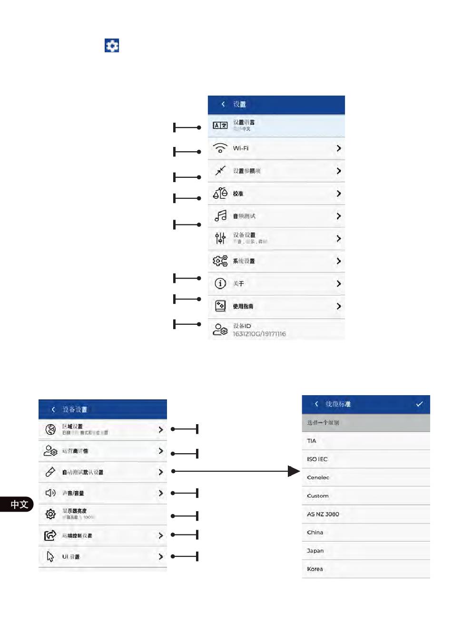Expand the Wi-Fi row chevron
452x641 pixels.
coord(338,148)
